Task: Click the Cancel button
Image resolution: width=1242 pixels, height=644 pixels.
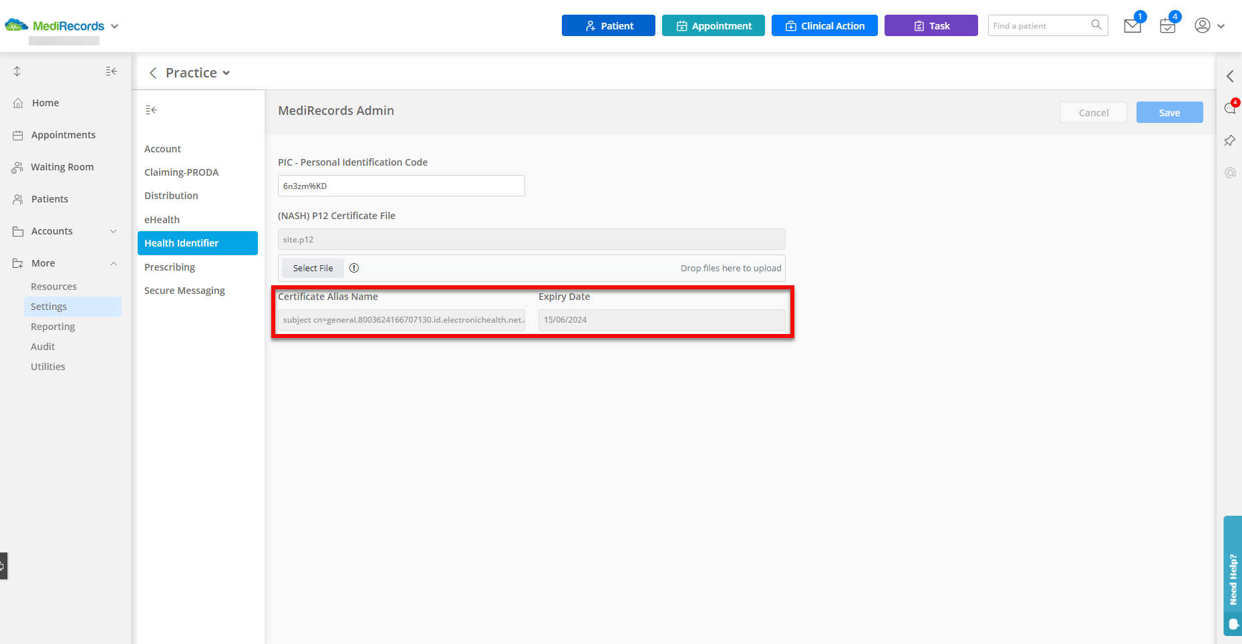Action: click(x=1094, y=112)
